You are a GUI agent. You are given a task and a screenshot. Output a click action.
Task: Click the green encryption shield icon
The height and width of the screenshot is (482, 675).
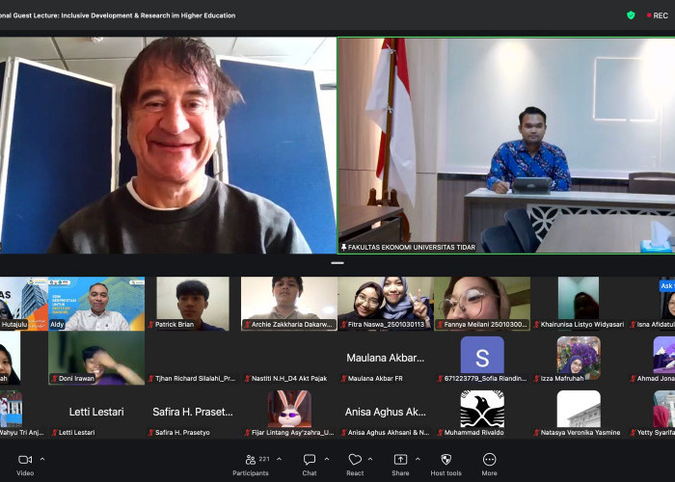tap(631, 15)
